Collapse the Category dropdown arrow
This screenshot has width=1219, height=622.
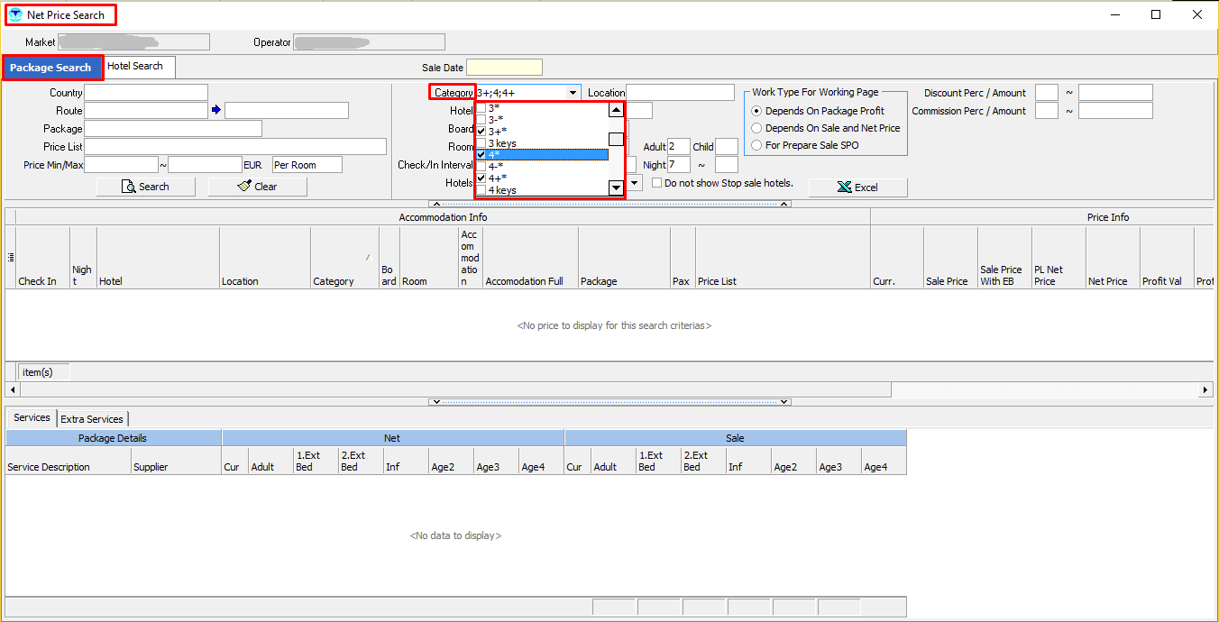(x=573, y=93)
